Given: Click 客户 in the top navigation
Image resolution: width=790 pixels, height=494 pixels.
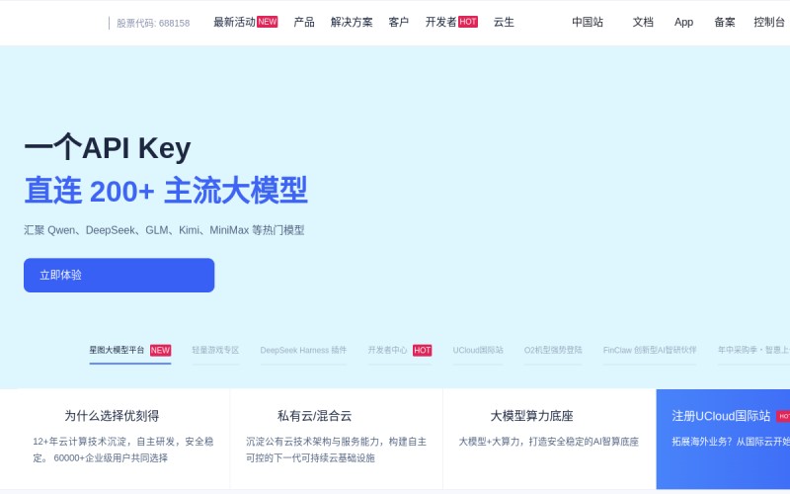Looking at the screenshot, I should tap(399, 22).
